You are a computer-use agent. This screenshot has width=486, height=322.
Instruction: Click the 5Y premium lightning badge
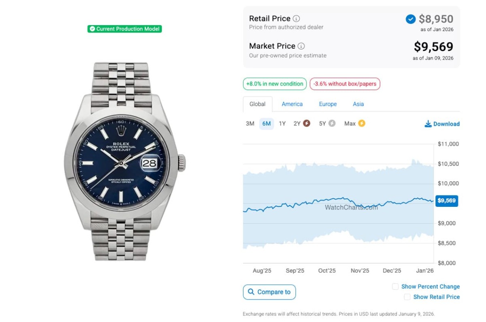pyautogui.click(x=332, y=123)
